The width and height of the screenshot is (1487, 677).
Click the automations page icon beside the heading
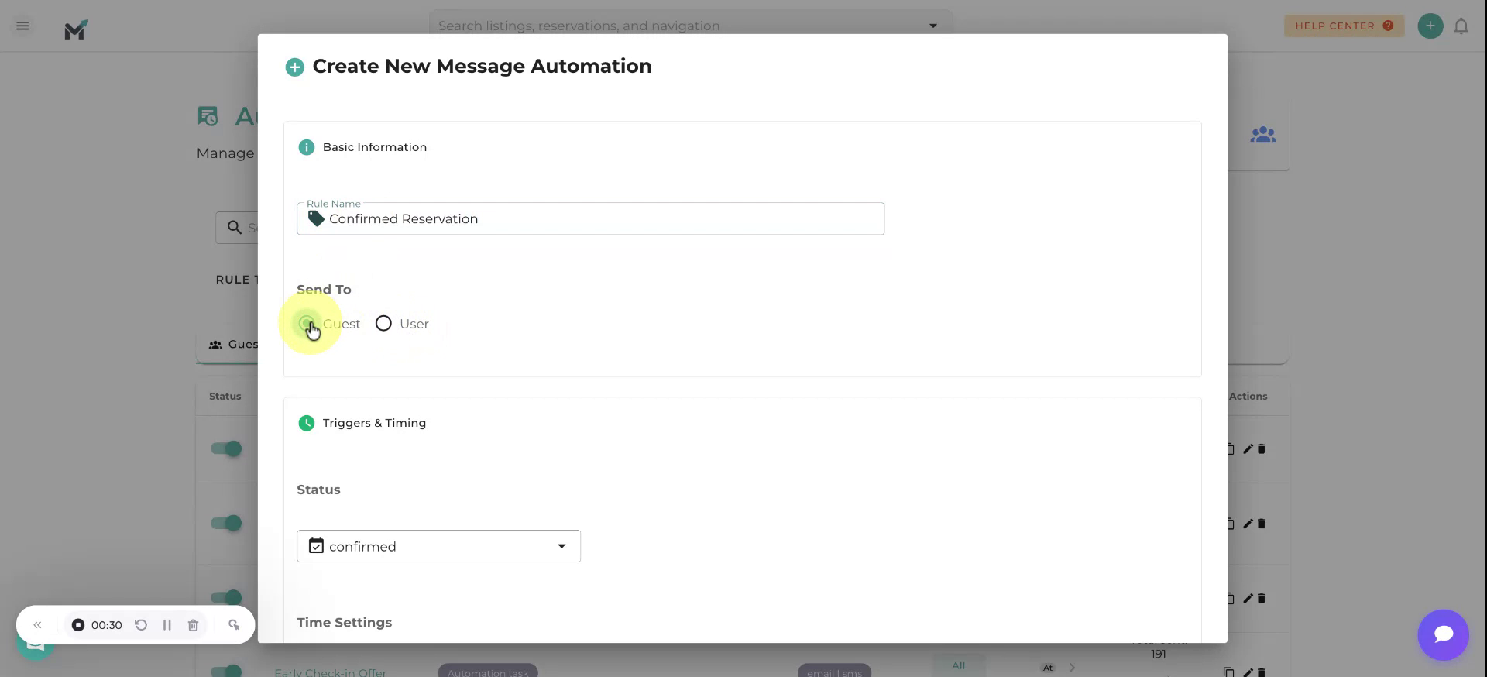pyautogui.click(x=208, y=116)
